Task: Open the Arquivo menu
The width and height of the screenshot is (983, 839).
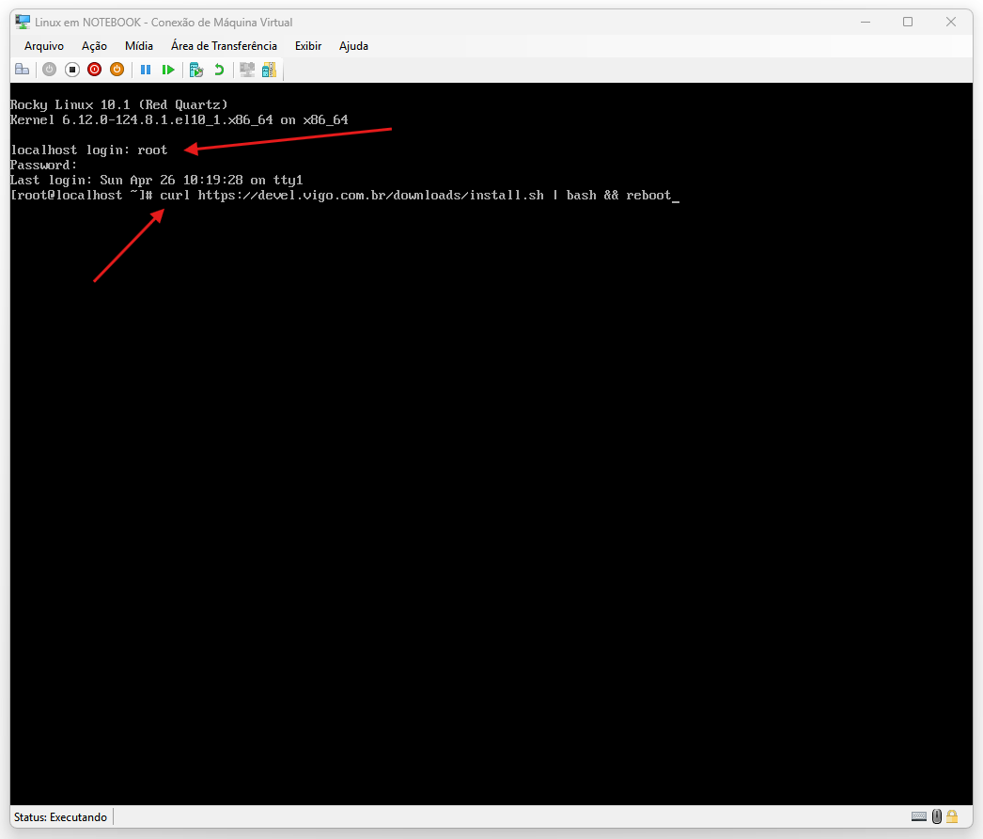Action: click(x=44, y=46)
